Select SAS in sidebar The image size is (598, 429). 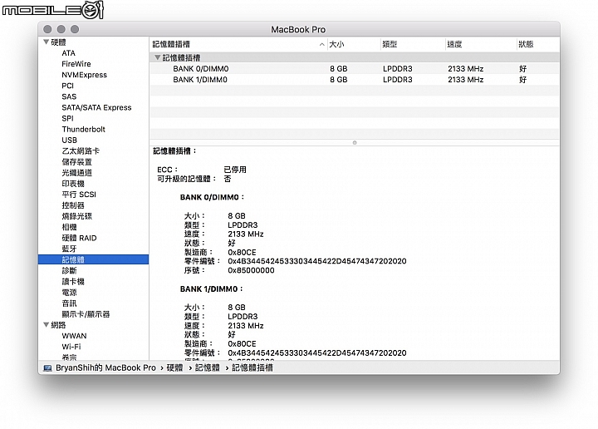[69, 96]
